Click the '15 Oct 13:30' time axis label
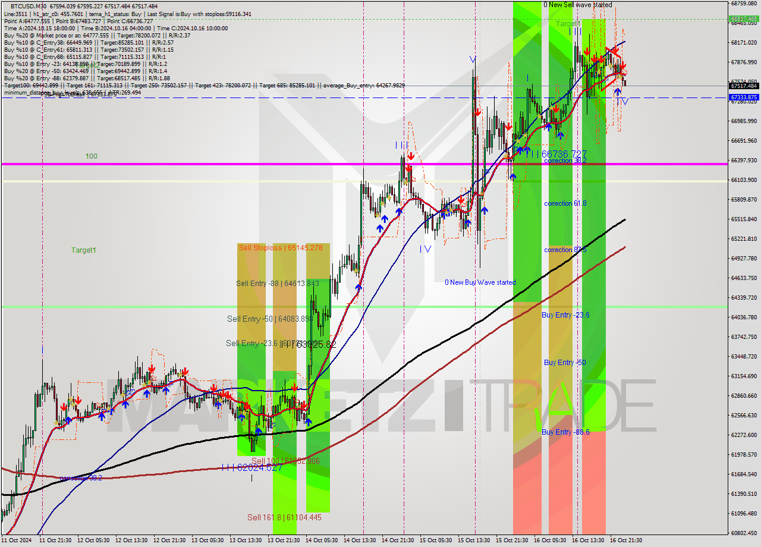This screenshot has width=761, height=547. coord(474,540)
